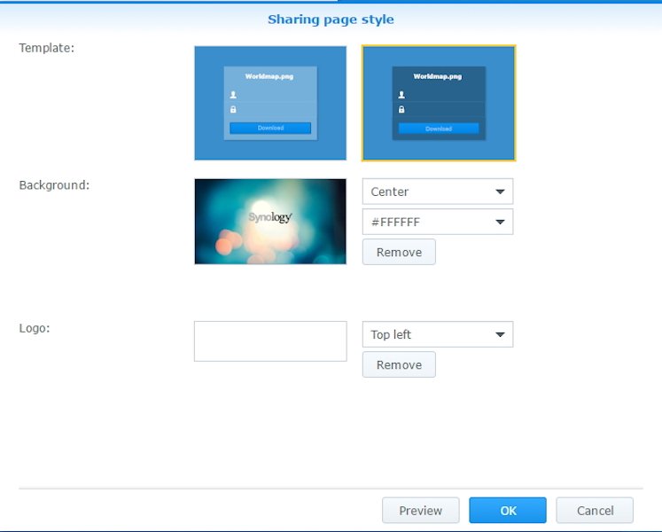
Task: Open the Center background position dropdown
Action: 438,192
